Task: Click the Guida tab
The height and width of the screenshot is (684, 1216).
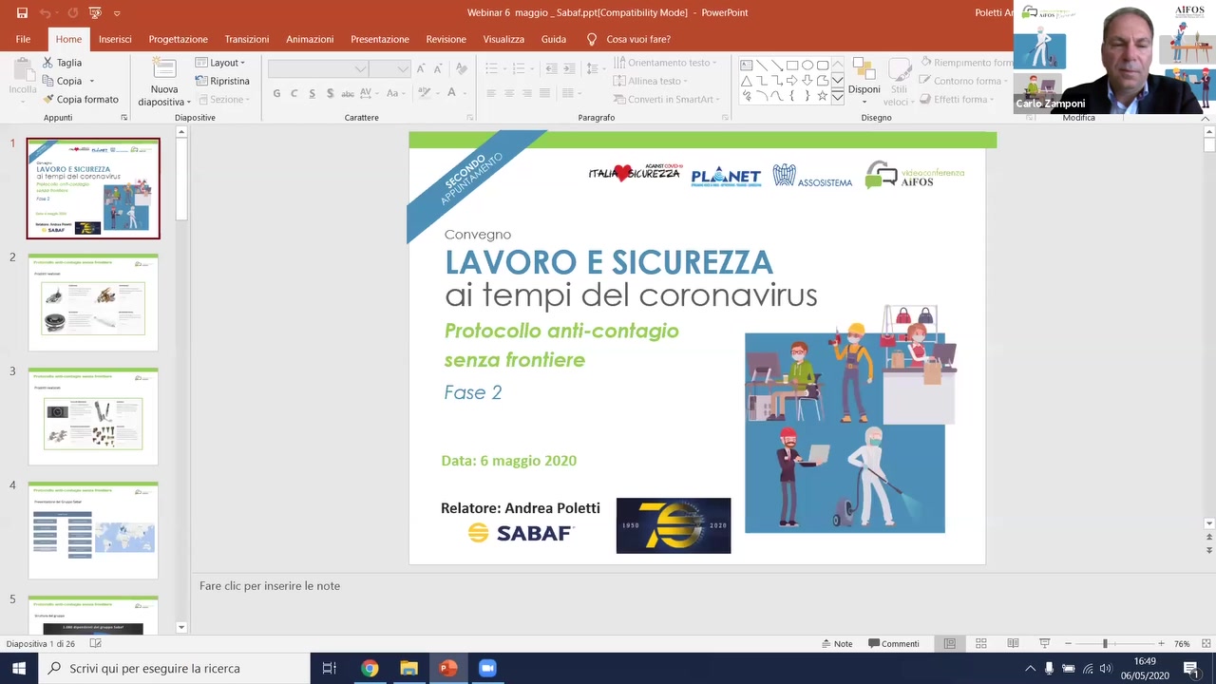Action: [554, 39]
